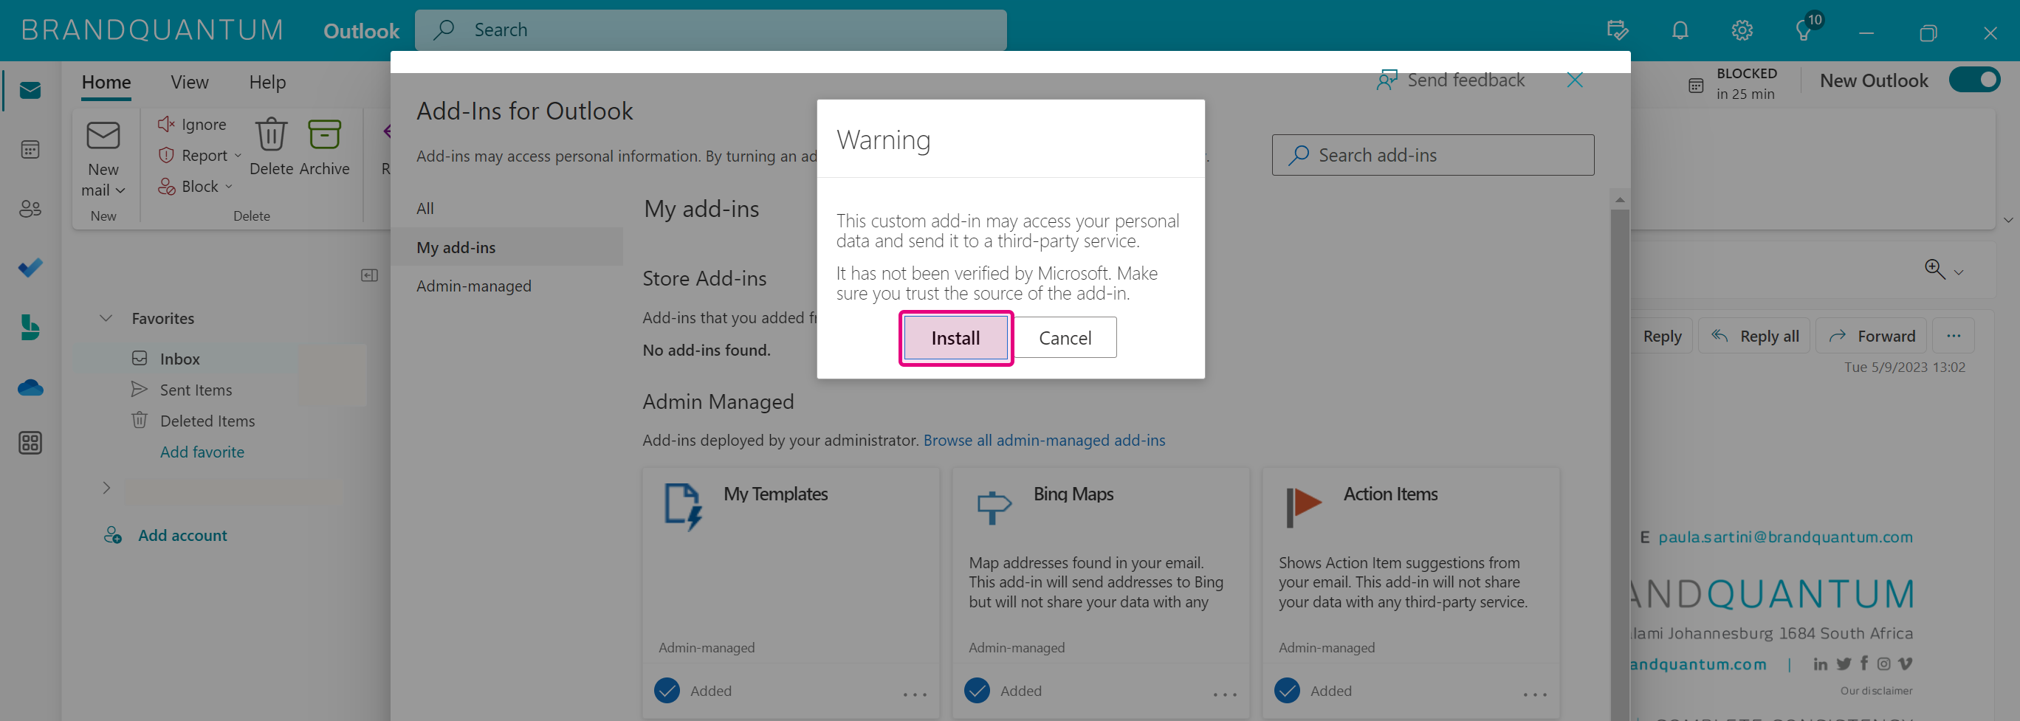
Task: Close the Add-Ins dialog with X
Action: [x=1575, y=80]
